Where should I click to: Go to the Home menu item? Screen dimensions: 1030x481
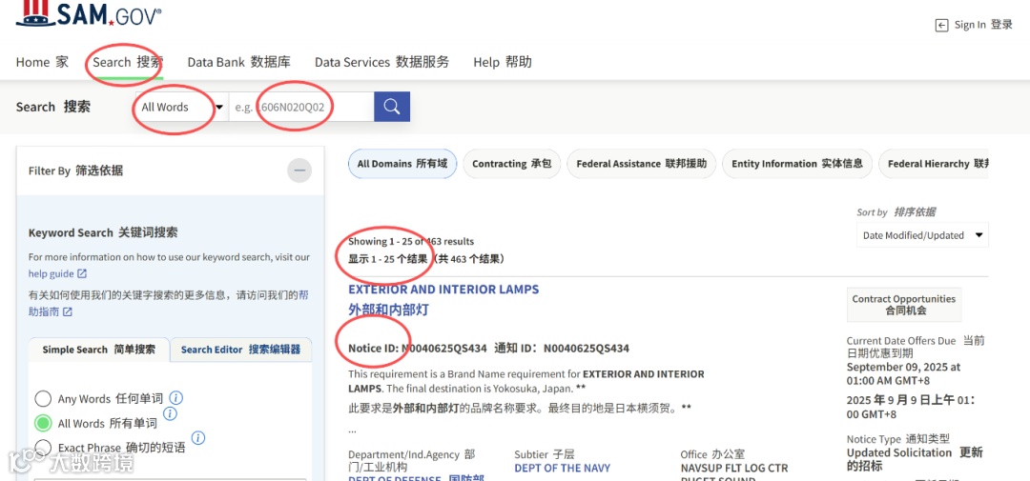click(x=42, y=62)
